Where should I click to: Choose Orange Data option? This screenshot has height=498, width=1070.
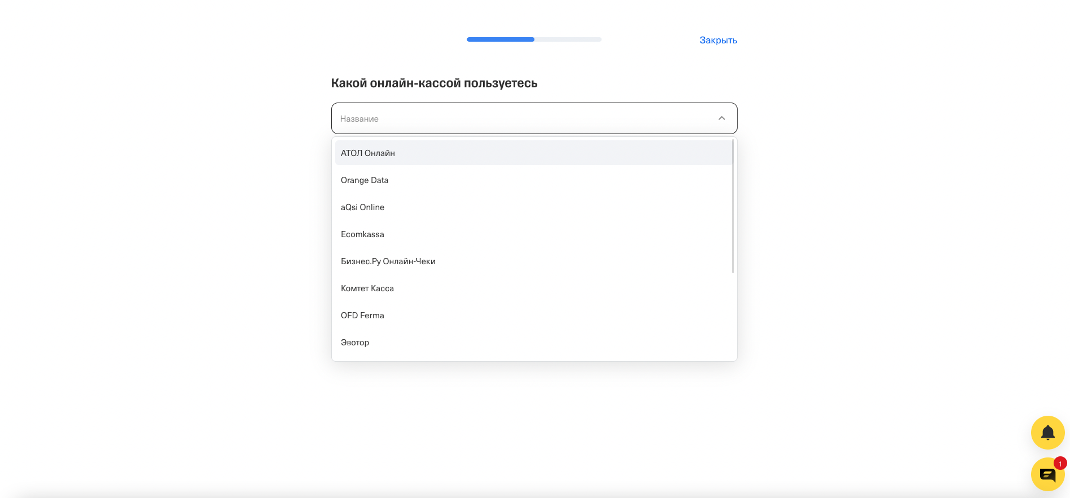click(365, 180)
